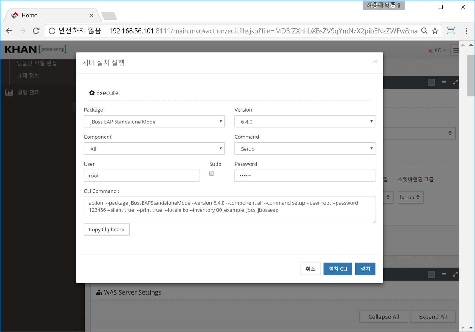Click the site info icon beside URL
475x332 pixels.
[52, 31]
